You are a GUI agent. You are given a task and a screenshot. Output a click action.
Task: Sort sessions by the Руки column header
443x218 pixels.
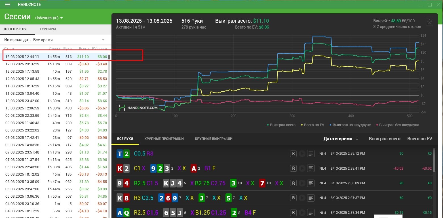[x=67, y=48]
